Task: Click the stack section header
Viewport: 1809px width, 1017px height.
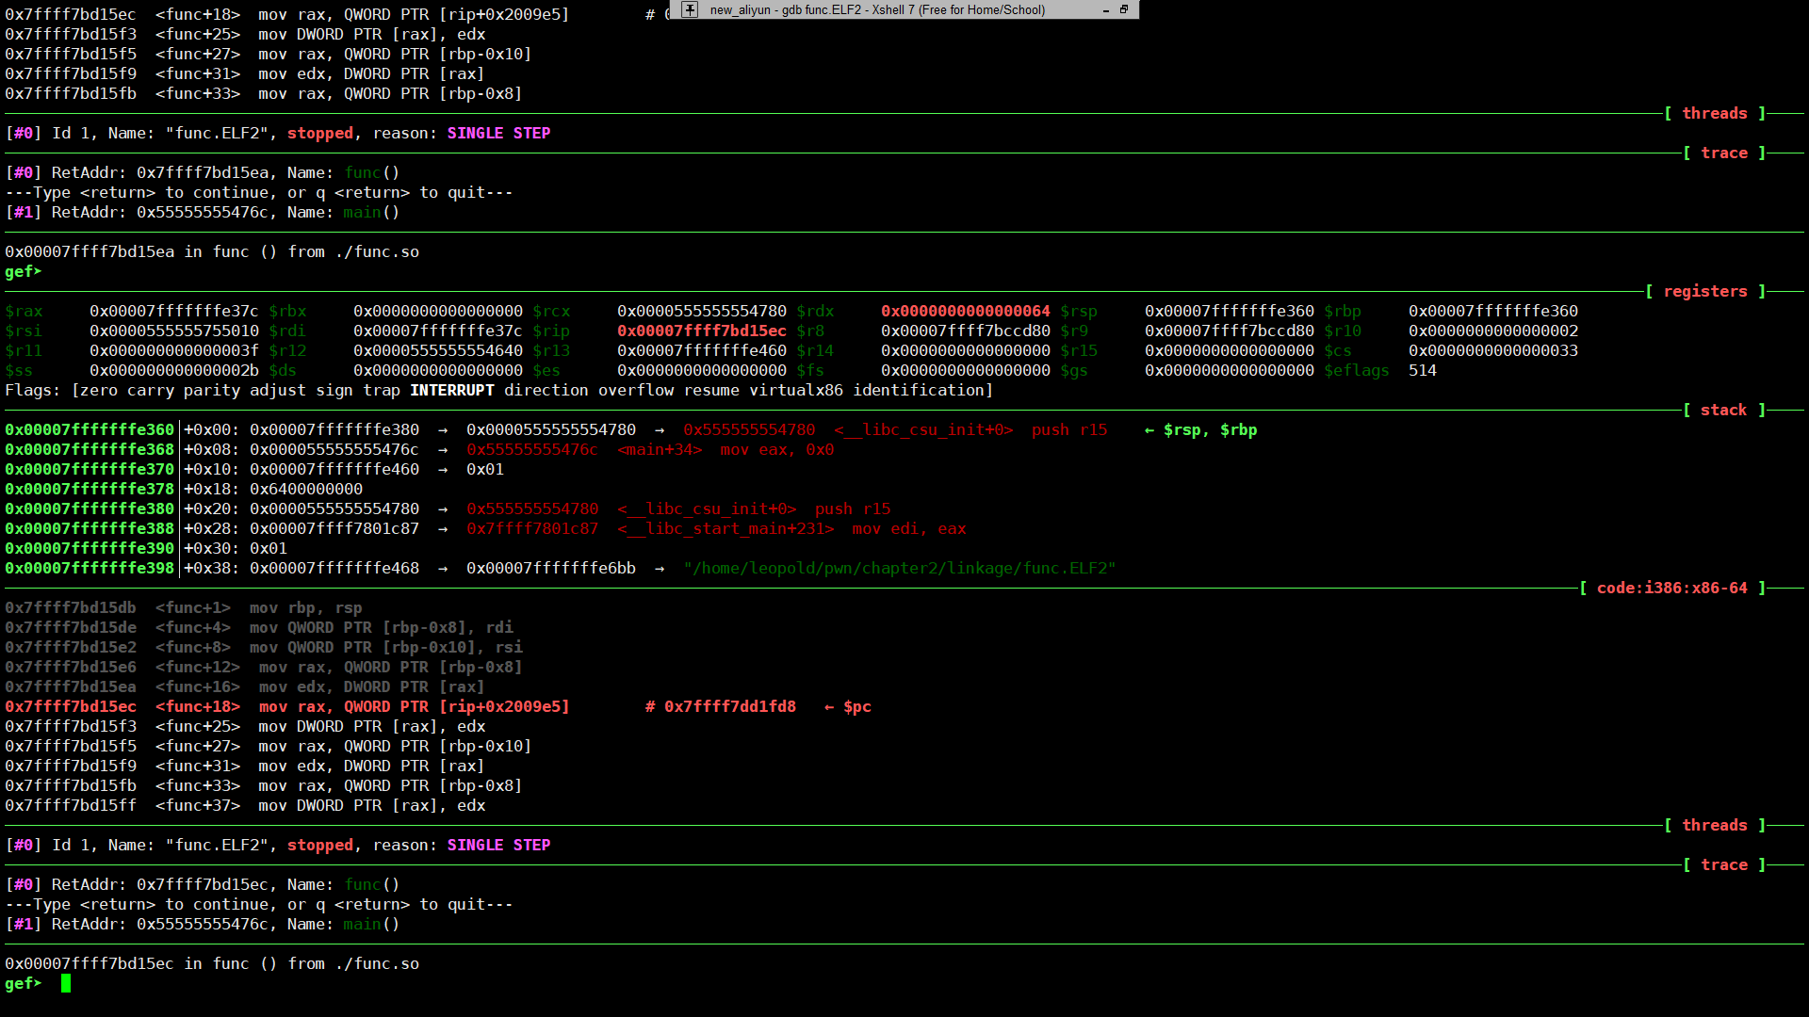Action: pos(1724,410)
